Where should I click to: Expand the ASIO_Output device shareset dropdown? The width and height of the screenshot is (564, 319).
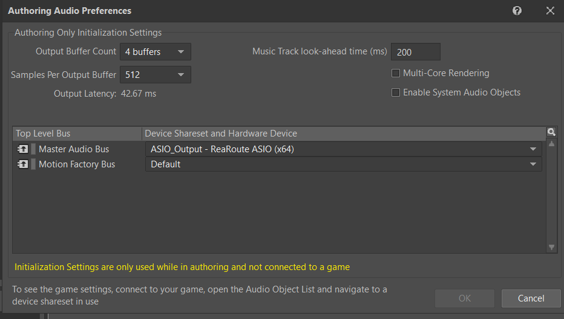pyautogui.click(x=344, y=149)
